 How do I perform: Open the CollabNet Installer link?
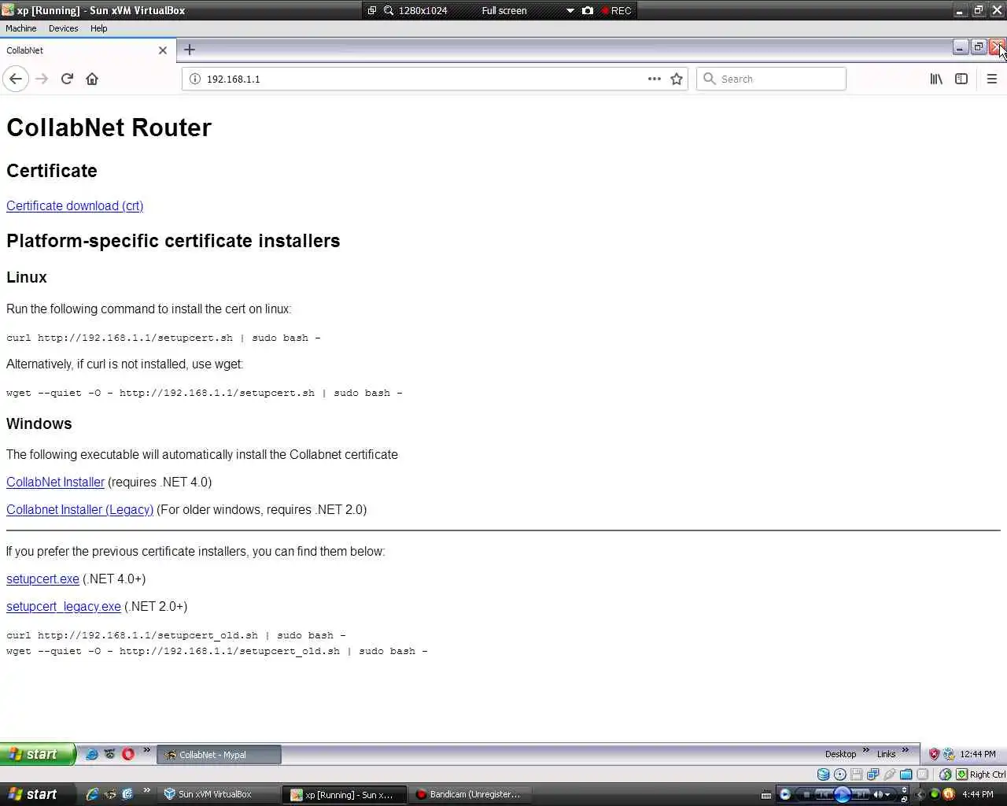[55, 482]
